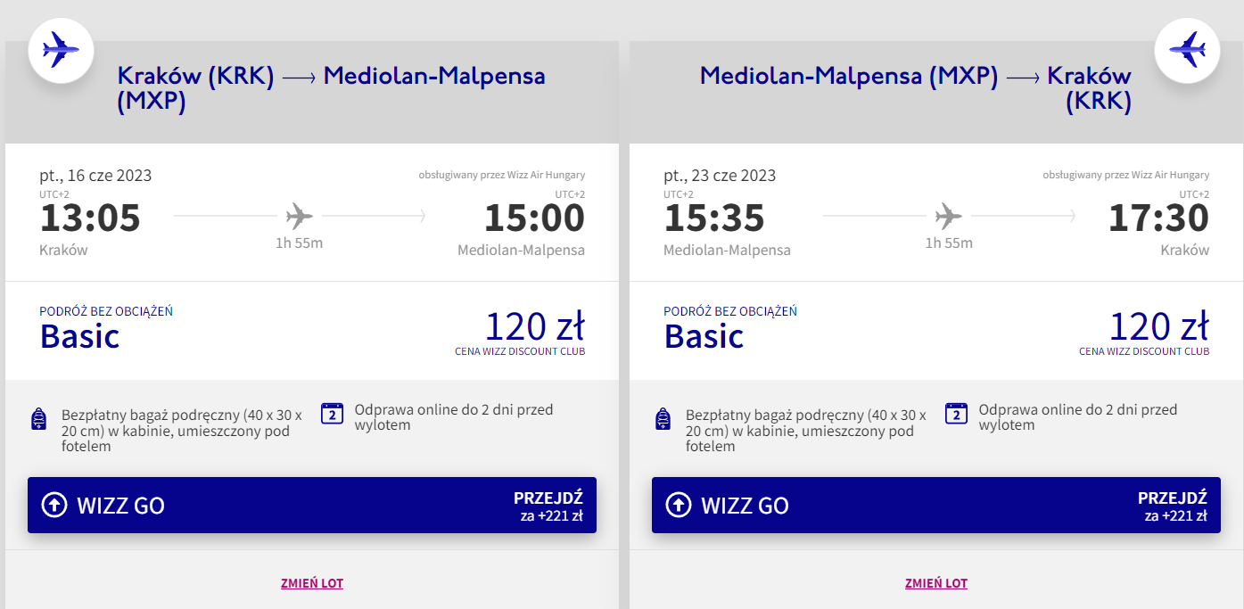This screenshot has width=1244, height=609.
Task: Upgrade the return flight via PRZEJDŹ za +221 zł
Action: [1172, 506]
